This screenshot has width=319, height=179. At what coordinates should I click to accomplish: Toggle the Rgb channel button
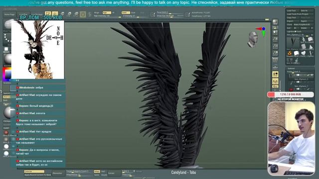pyautogui.click(x=106, y=12)
